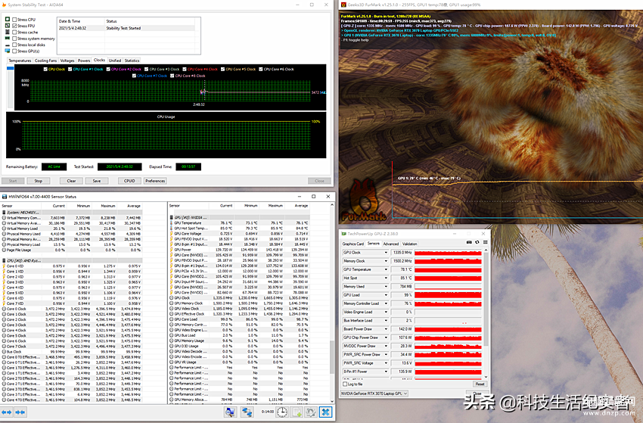Screen dimensions: 643x423
Task: Click AIDA64 graph vertical slider handle
Action: point(11,69)
